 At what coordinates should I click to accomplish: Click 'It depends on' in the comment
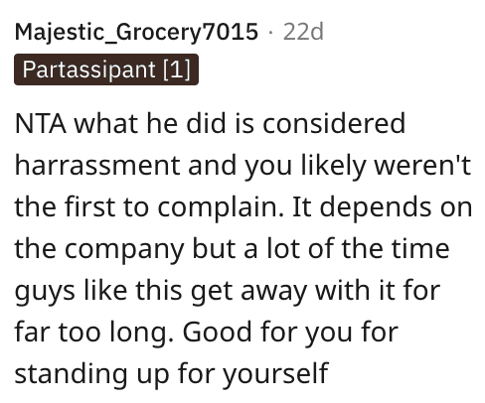pos(383,207)
